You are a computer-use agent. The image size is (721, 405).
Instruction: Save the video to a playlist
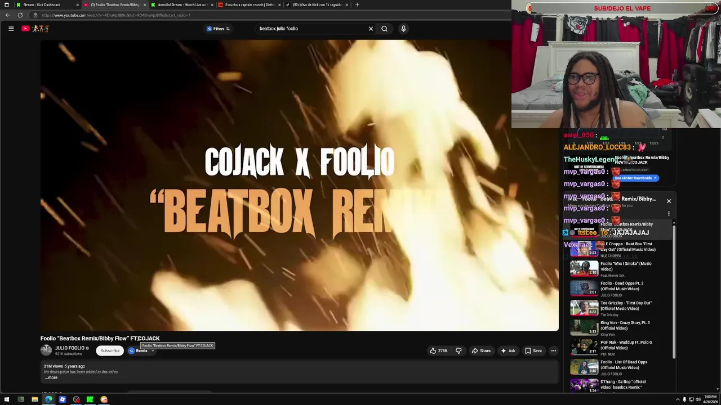point(533,350)
